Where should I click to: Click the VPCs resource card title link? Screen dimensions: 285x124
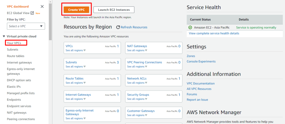pos(69,46)
